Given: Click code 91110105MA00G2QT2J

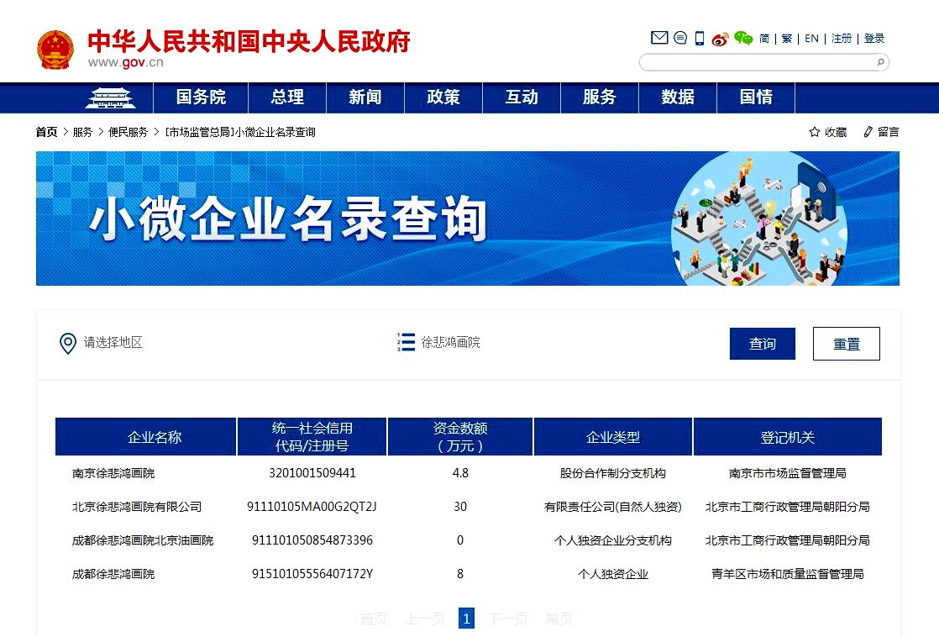Looking at the screenshot, I should click(x=312, y=507).
